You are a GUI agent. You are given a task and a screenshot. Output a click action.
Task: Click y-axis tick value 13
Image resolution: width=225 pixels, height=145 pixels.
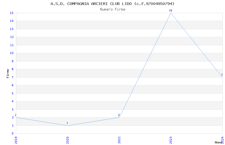point(12,29)
